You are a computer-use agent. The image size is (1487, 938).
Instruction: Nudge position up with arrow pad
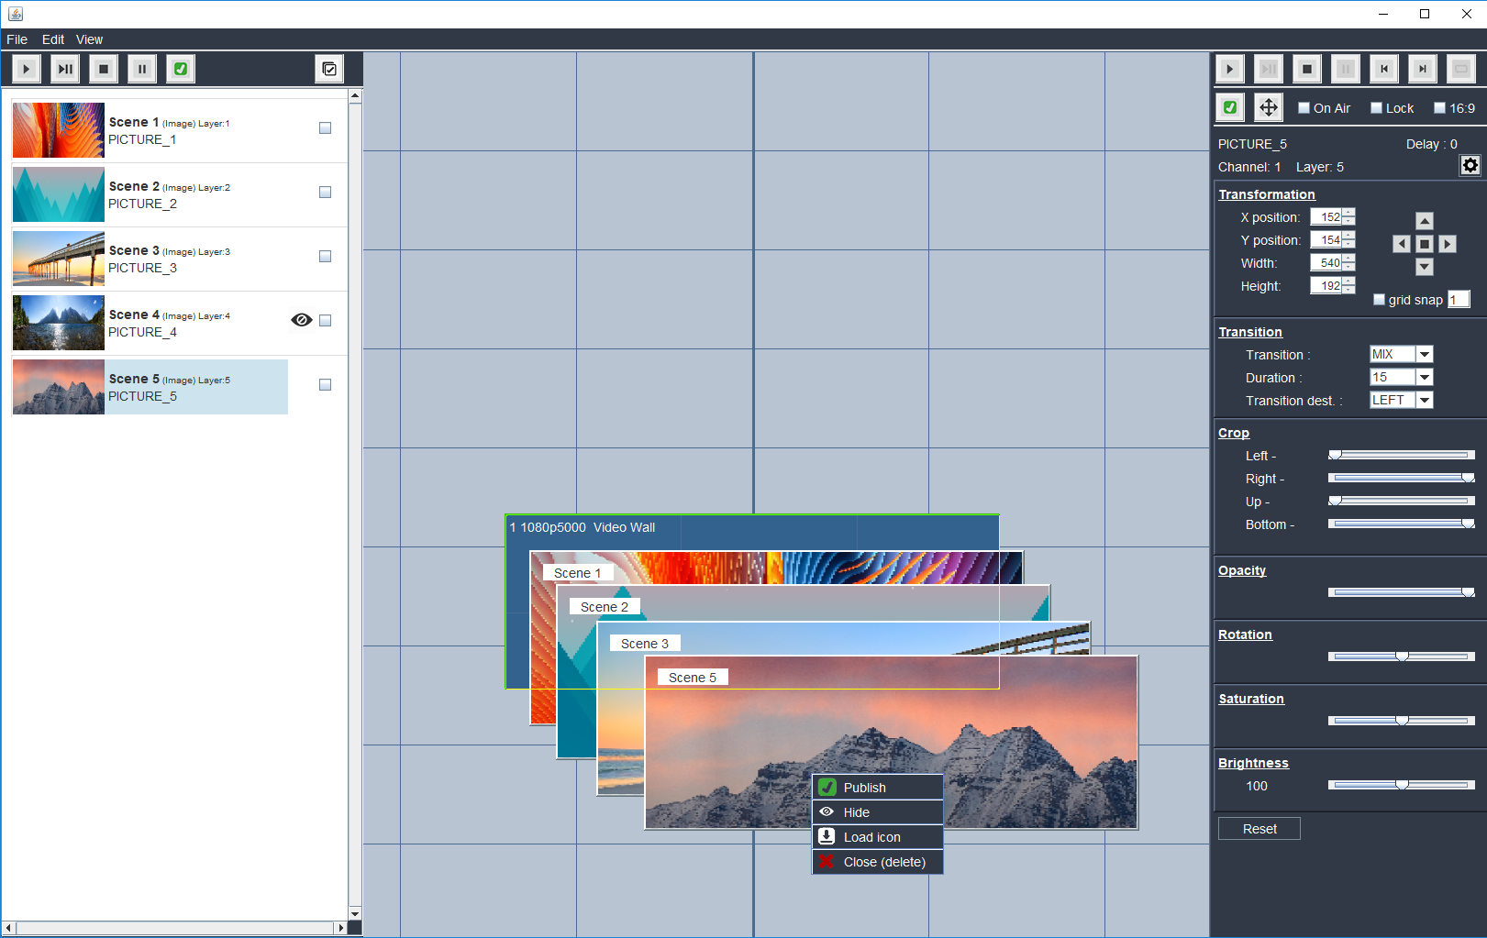(x=1424, y=221)
